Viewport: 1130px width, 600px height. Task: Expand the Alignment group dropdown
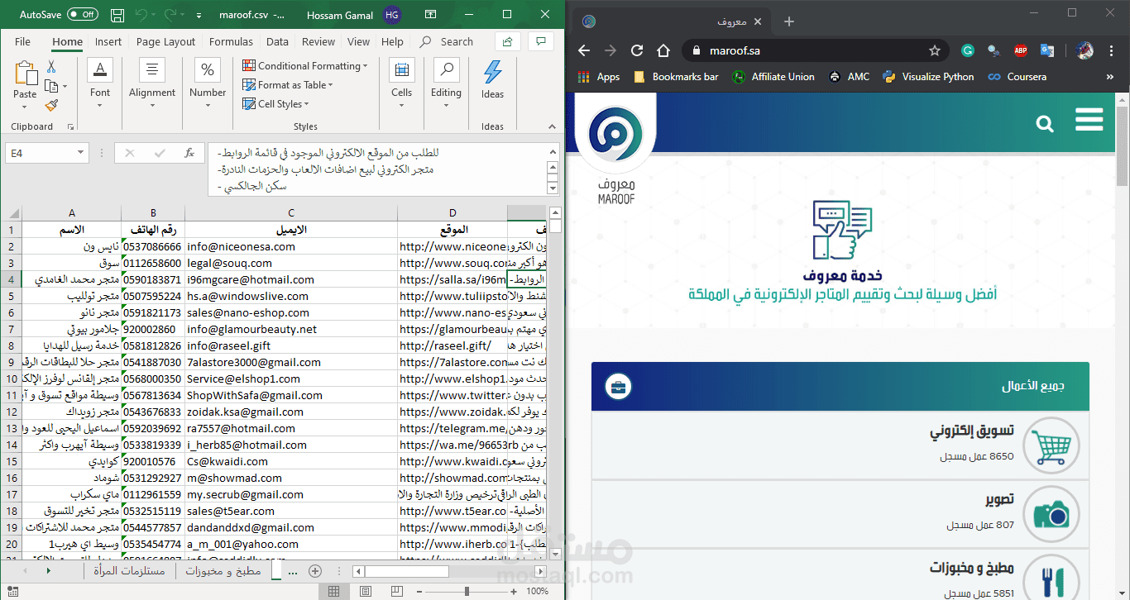(x=152, y=104)
